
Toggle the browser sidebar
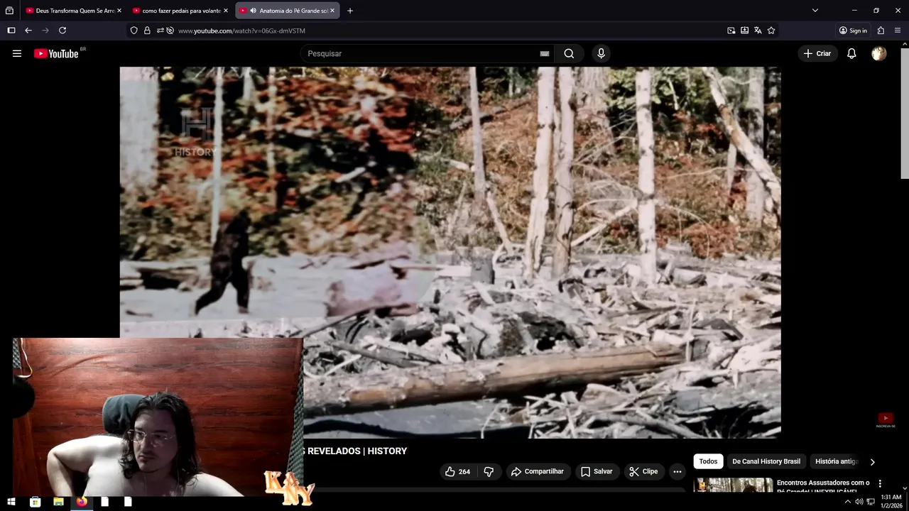coord(11,31)
